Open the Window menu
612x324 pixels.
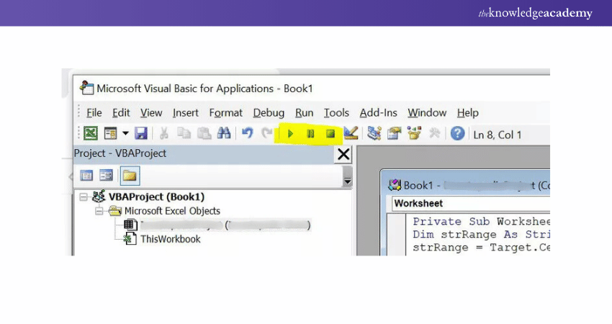pos(427,113)
